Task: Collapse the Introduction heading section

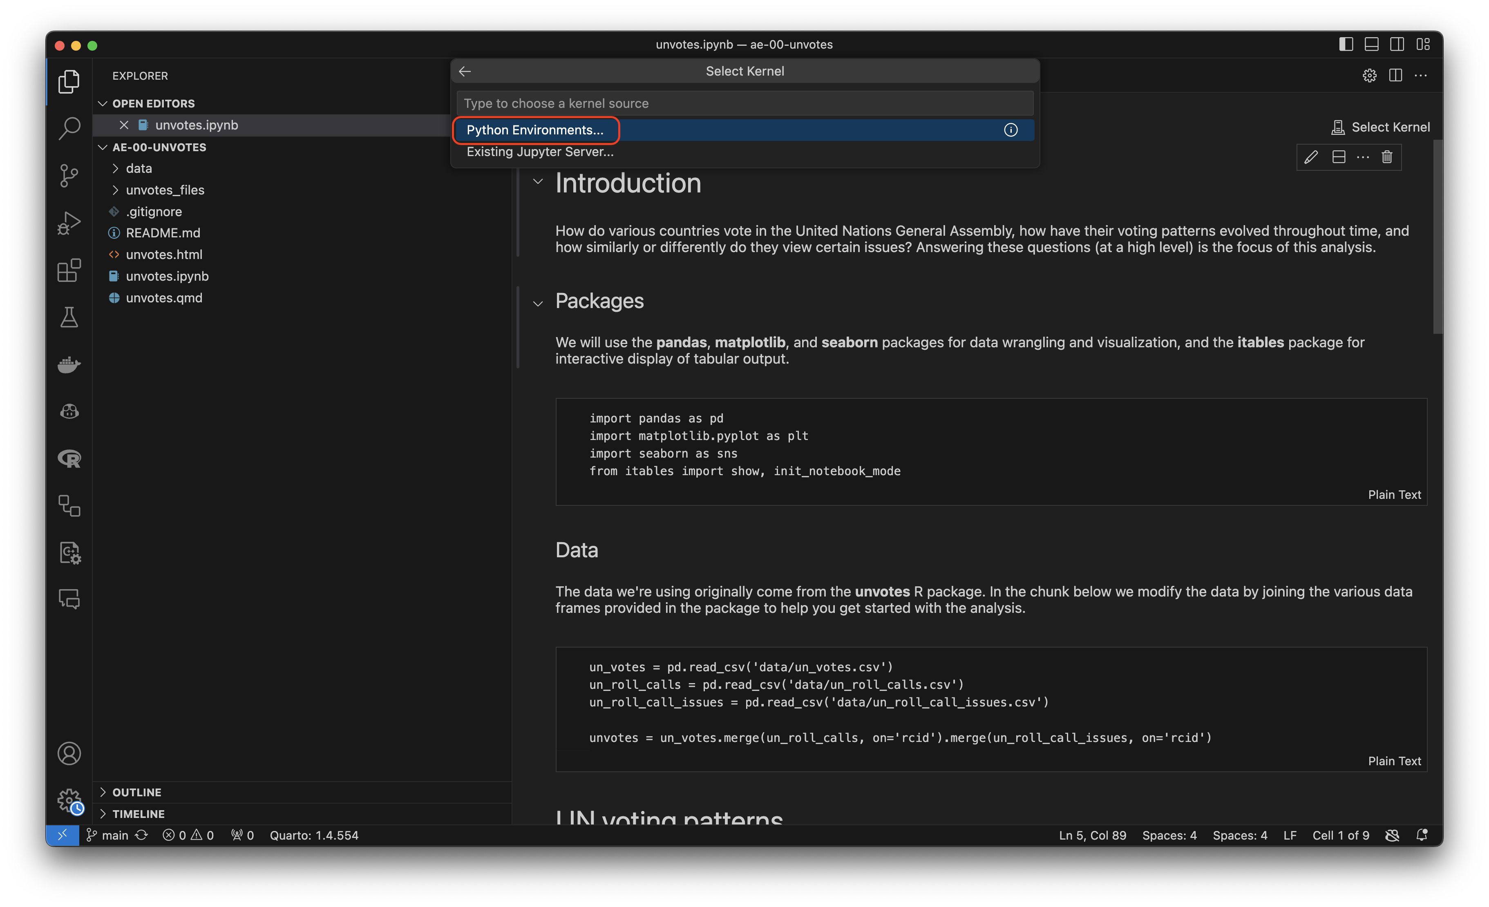Action: (x=538, y=181)
